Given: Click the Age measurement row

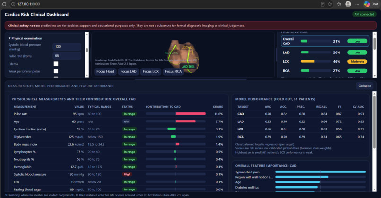Looking at the screenshot, I should 118,121.
